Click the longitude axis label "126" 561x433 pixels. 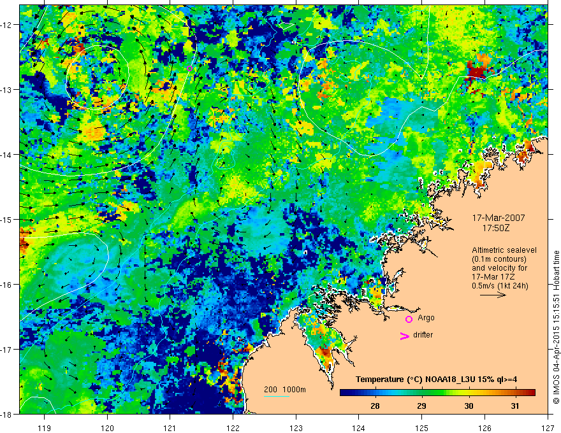tap(484, 428)
